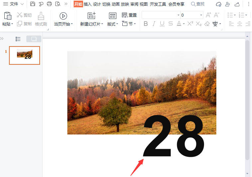Align text left
Viewport: 252px width, 177px height.
pos(231,24)
